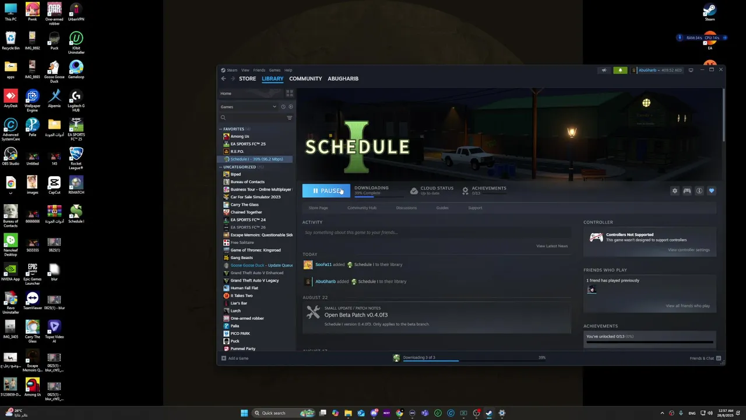Open advanced filter options beside search
The height and width of the screenshot is (420, 746).
[290, 118]
